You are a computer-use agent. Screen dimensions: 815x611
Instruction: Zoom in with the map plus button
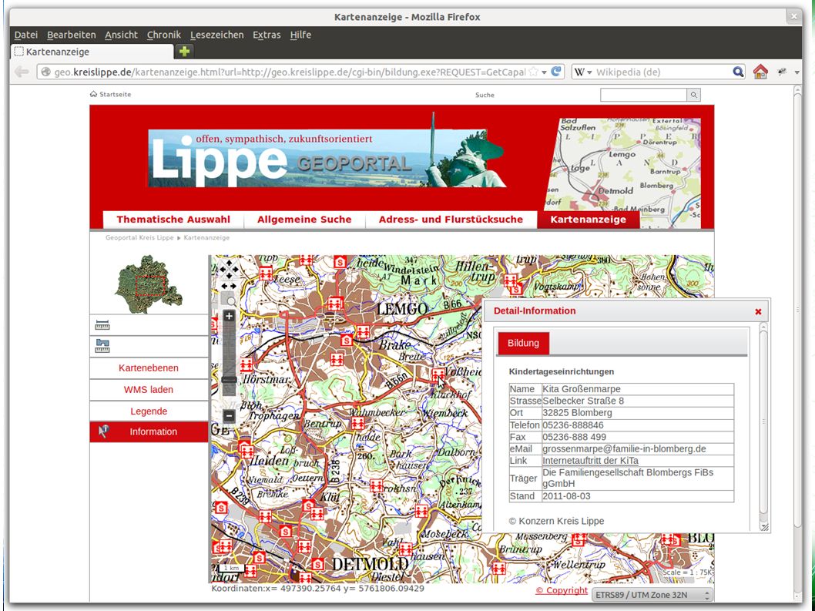pos(229,316)
